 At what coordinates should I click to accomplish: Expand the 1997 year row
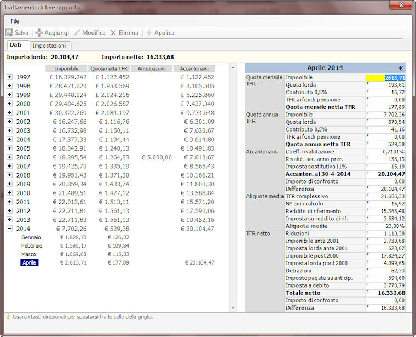[x=9, y=77]
